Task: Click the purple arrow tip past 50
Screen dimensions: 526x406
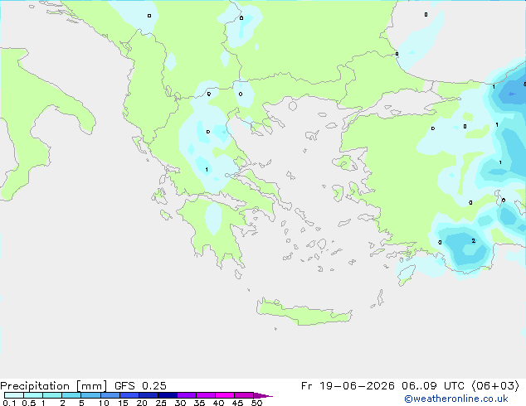Action: (x=263, y=395)
